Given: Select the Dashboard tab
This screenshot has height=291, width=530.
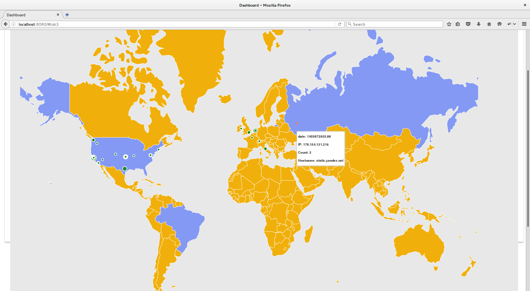Looking at the screenshot, I should point(28,15).
